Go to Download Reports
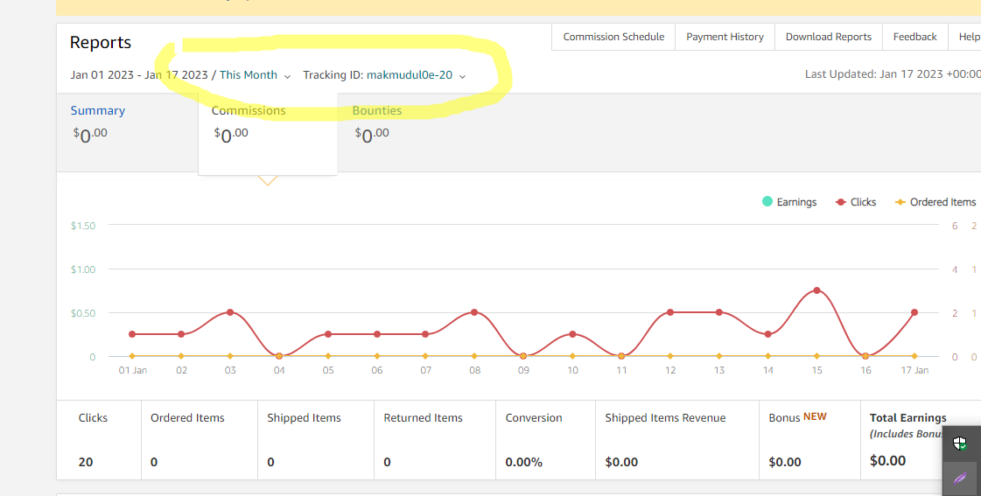 pyautogui.click(x=829, y=37)
